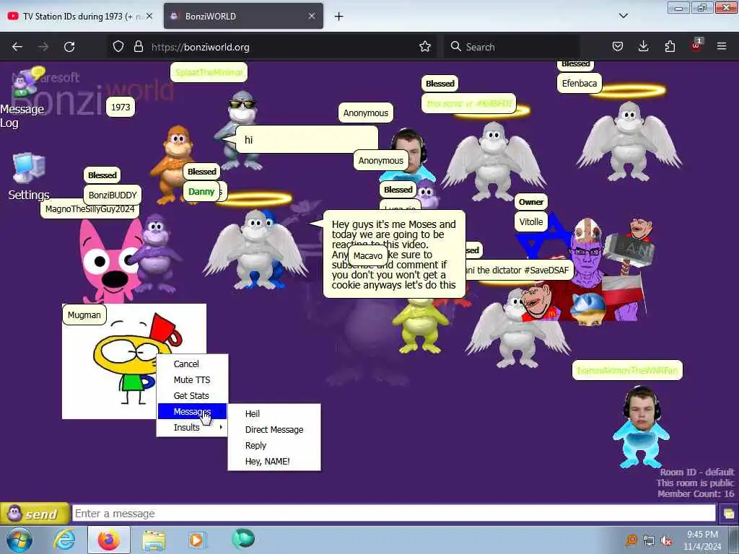This screenshot has height=554, width=739.
Task: Click the padlock site information icon
Action: [138, 47]
